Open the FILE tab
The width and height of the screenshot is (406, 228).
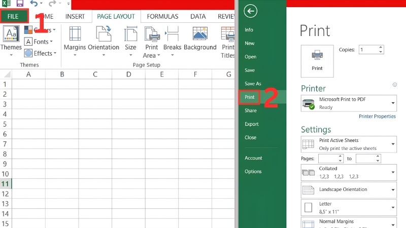14,16
